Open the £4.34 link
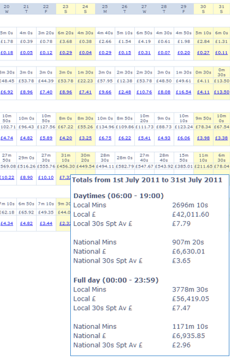The image size is (230, 358). [7, 224]
